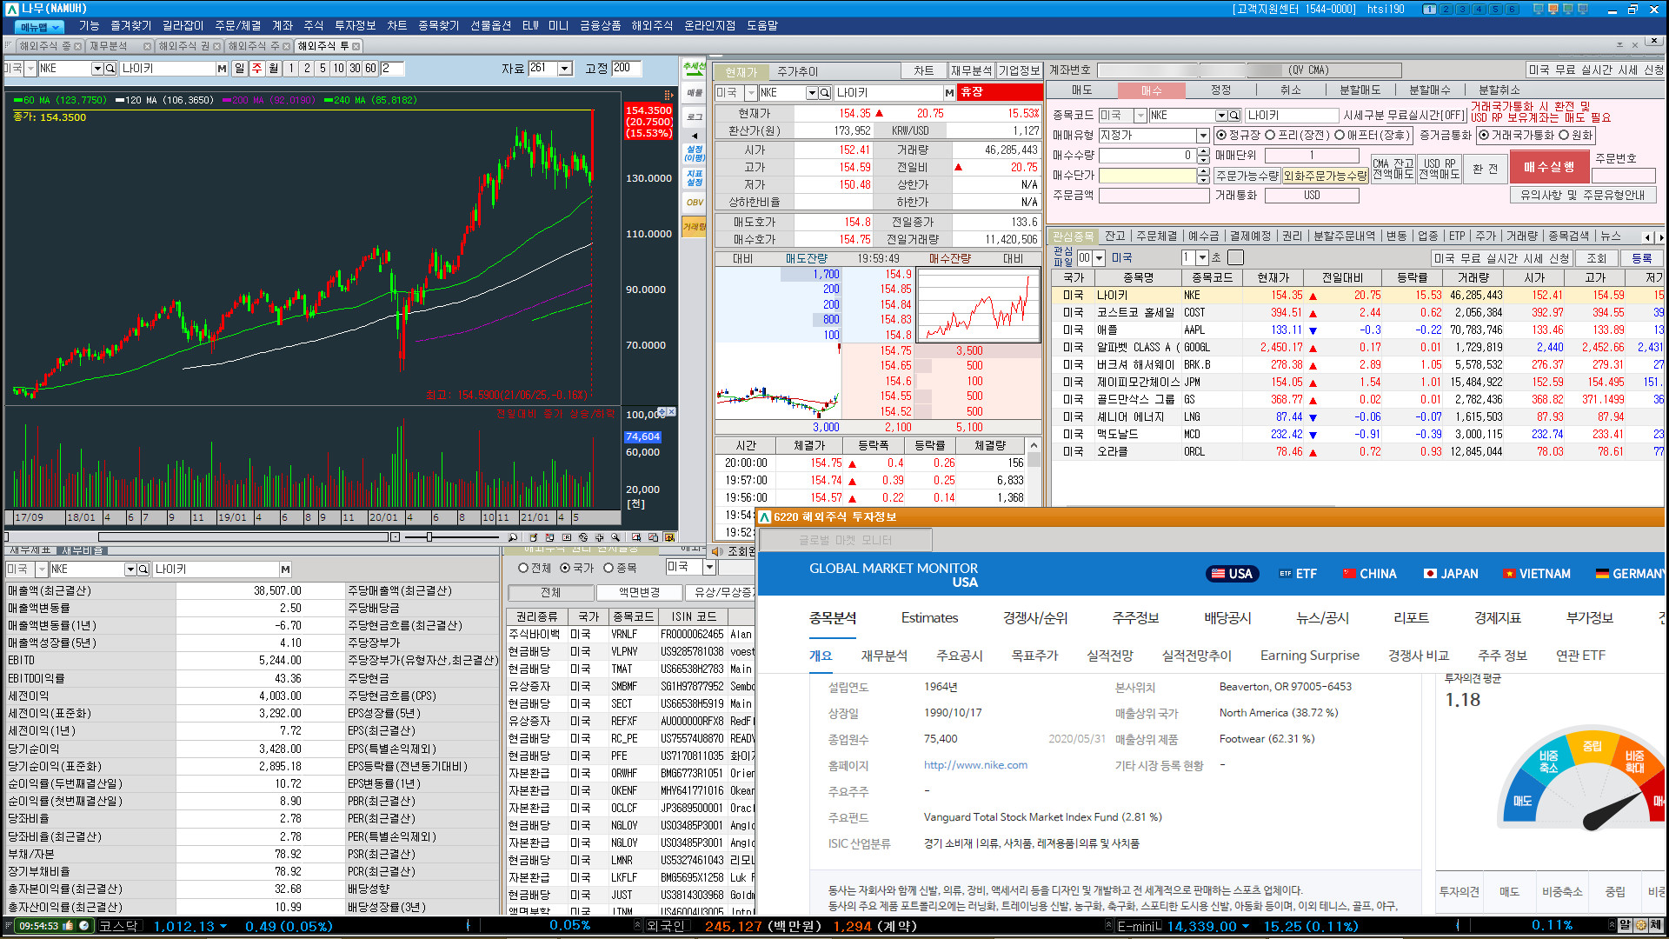Expand the 자료 261 data count dropdown
The height and width of the screenshot is (939, 1669).
(565, 69)
